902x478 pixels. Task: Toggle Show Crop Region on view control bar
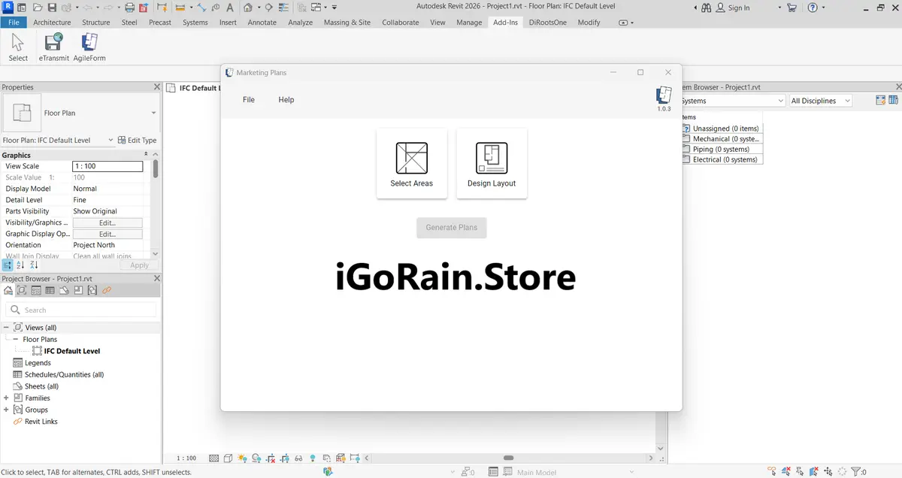click(x=285, y=458)
